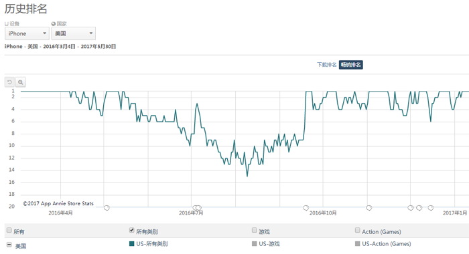Click event bubble marker at 2016年7月
469x254 pixels.
point(197,208)
